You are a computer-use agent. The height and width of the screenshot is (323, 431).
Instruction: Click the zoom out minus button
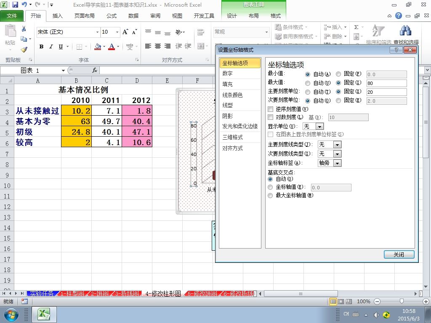[x=377, y=302]
